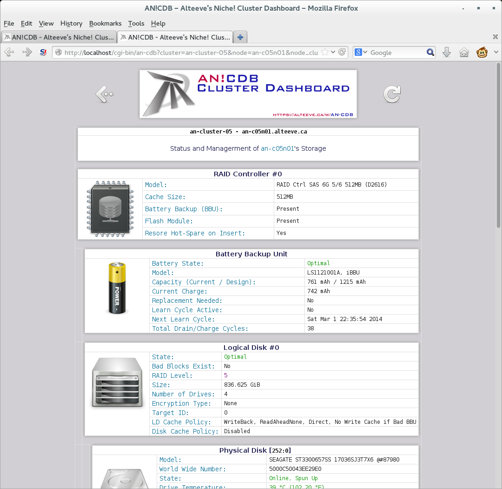502x489 pixels.
Task: Click the page vertical scrollbar thumb
Action: [x=498, y=145]
